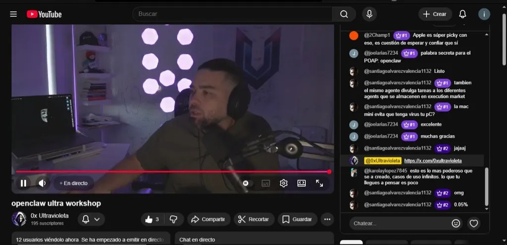Like the video thumbs up
Viewport: 507px width, 245px height.
[152, 219]
